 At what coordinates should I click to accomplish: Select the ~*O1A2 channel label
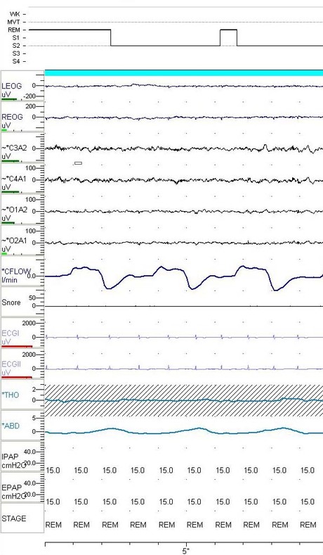point(14,210)
